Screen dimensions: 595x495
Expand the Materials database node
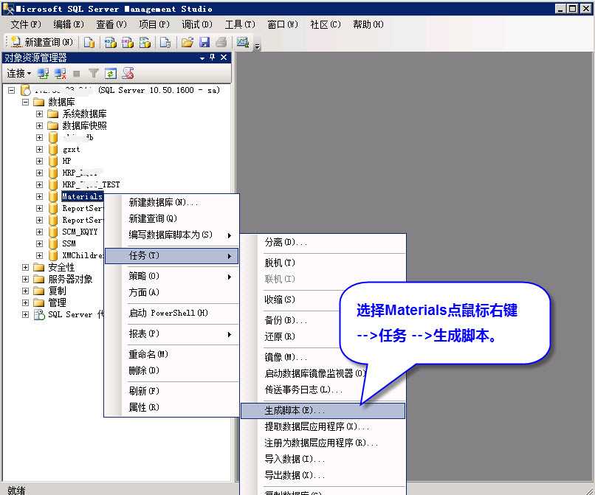pyautogui.click(x=39, y=196)
